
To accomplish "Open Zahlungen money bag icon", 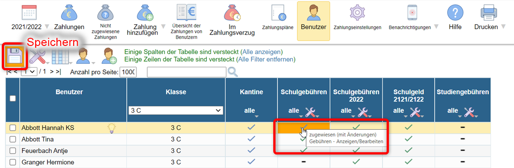I will pos(69,14).
